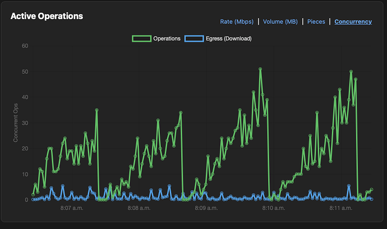The width and height of the screenshot is (387, 229).
Task: Select the Pieces chart tab
Action: click(x=316, y=22)
